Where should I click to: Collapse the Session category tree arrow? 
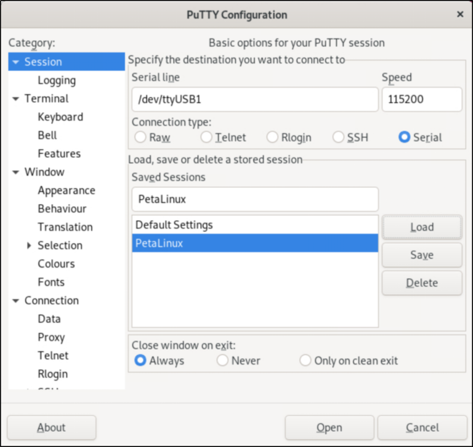[x=15, y=62]
